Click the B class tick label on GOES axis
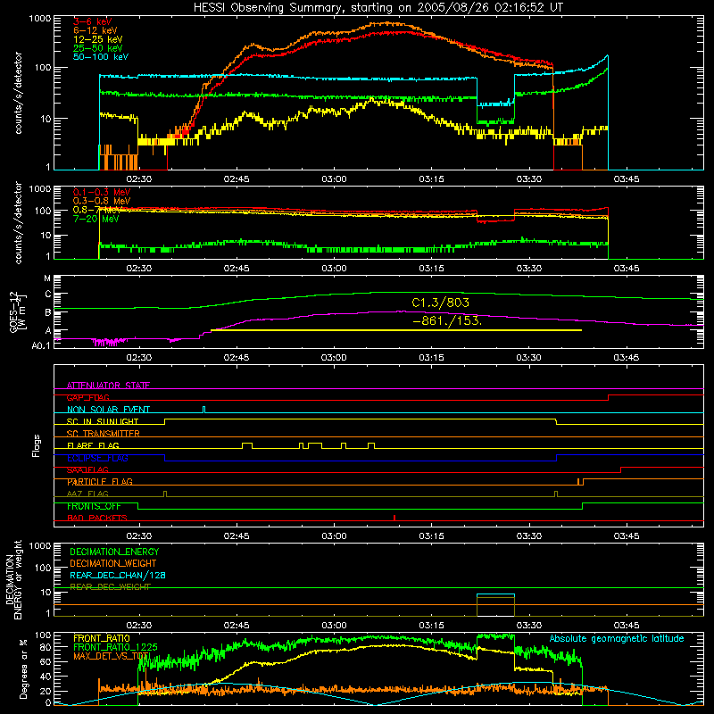714x714 pixels. (48, 312)
